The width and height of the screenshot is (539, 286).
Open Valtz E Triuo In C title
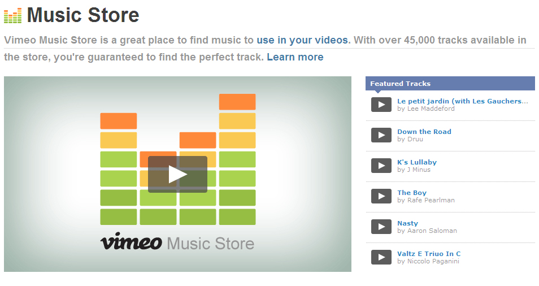point(429,254)
